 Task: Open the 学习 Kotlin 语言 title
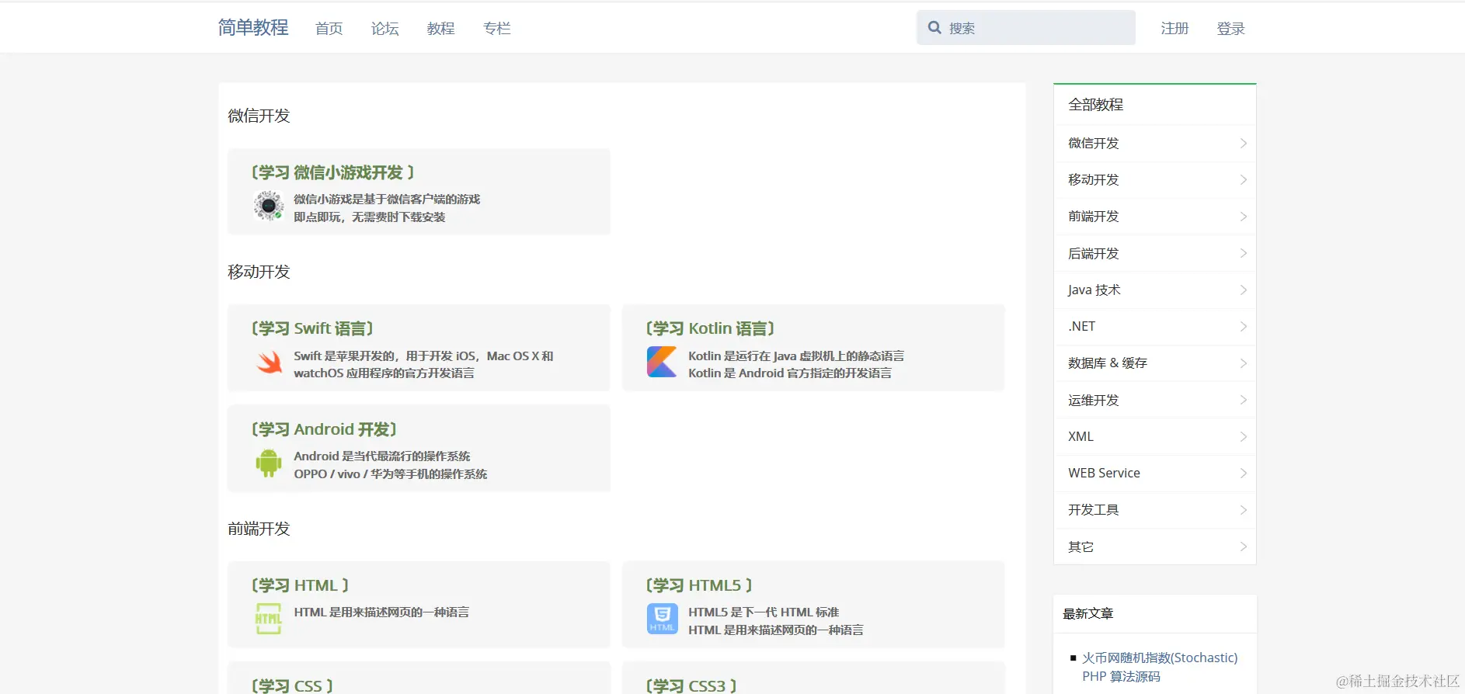(x=710, y=328)
